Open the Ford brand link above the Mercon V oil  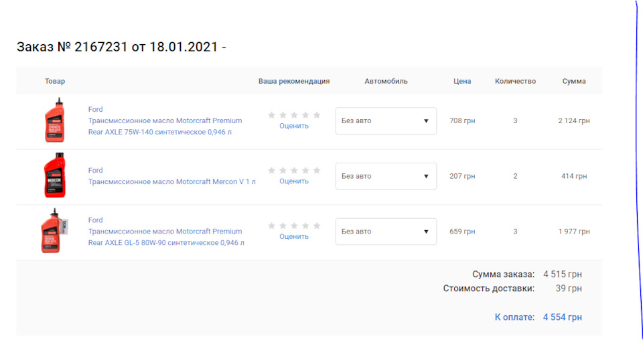(96, 171)
